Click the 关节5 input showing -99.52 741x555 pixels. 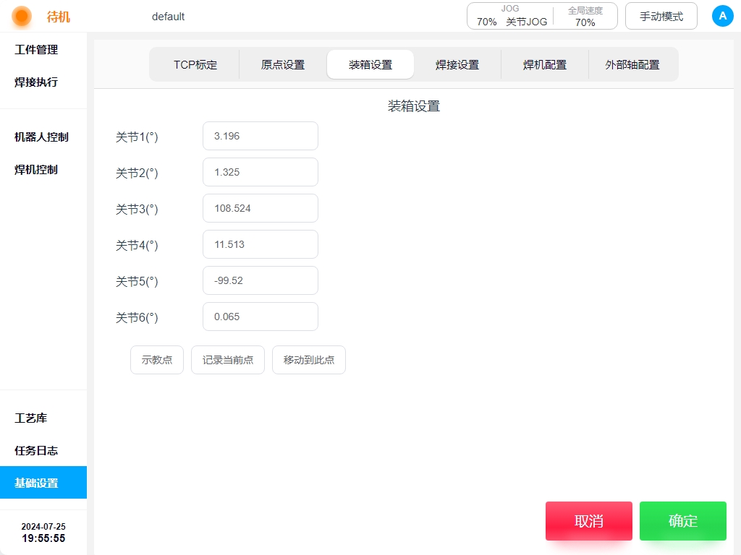pyautogui.click(x=261, y=280)
